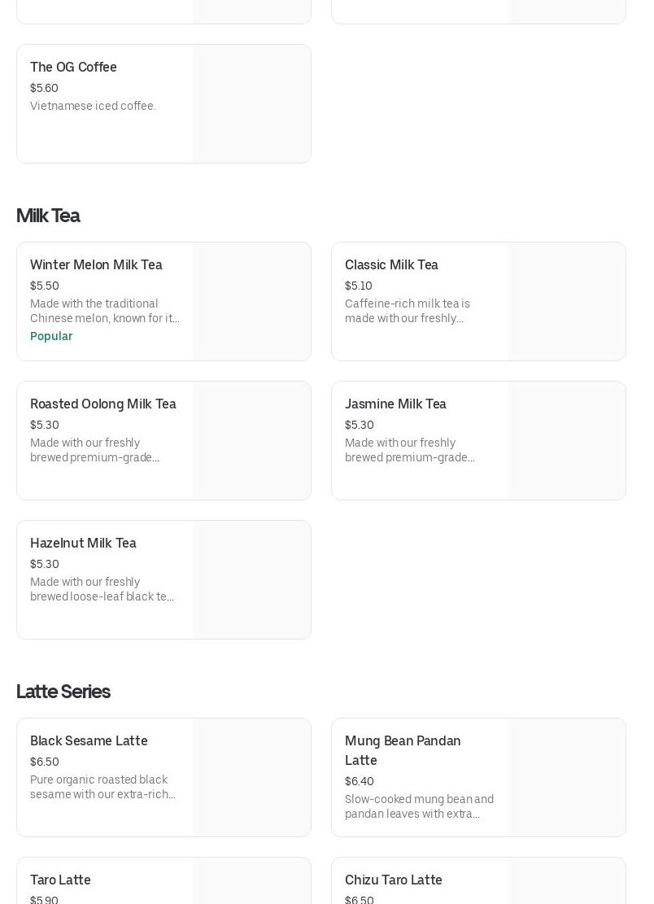The image size is (654, 904).
Task: Click the Milk Tea section heading
Action: [x=48, y=216]
